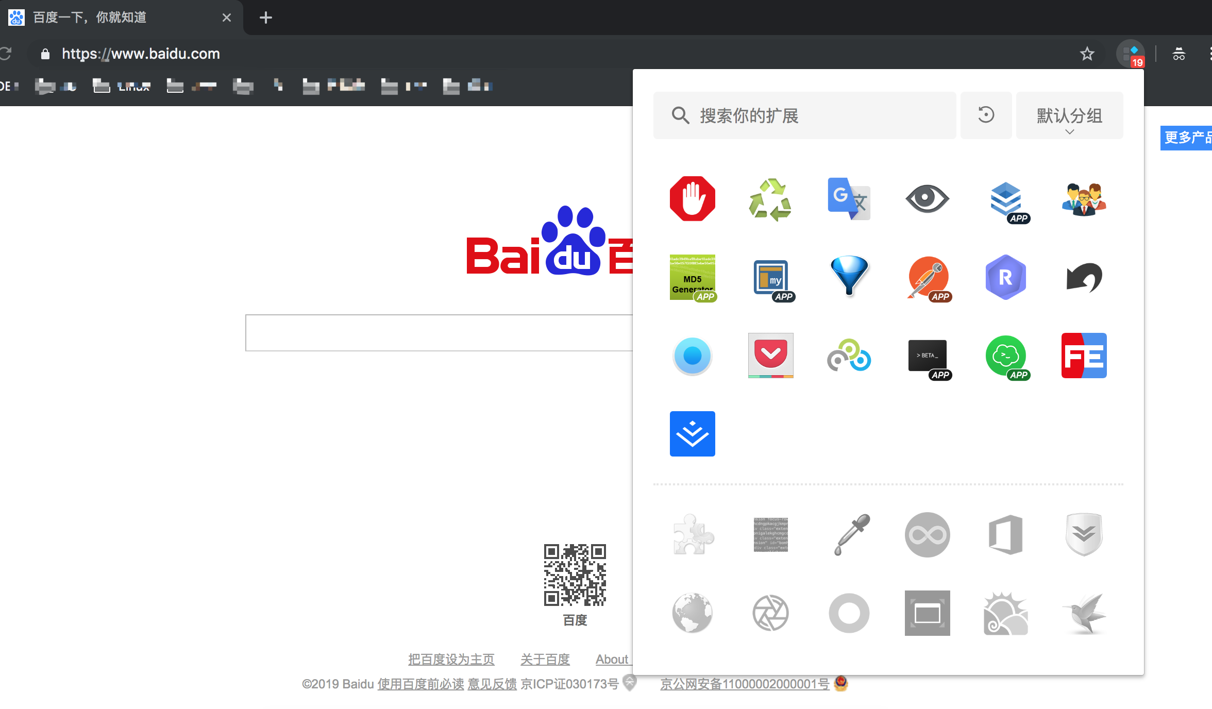Enable the gray code text extension
This screenshot has height=709, width=1212.
(x=770, y=535)
